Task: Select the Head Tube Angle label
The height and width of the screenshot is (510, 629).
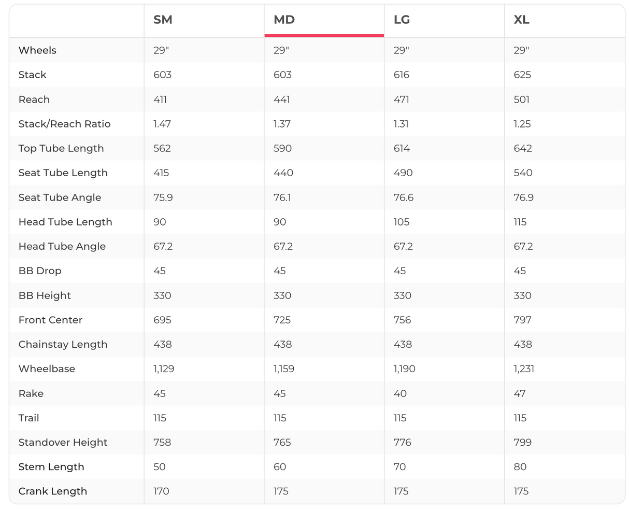Action: click(x=62, y=246)
